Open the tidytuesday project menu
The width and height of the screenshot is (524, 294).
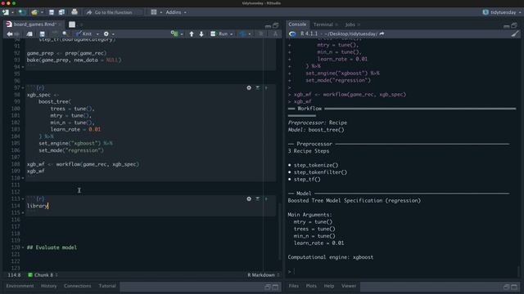[x=502, y=12]
